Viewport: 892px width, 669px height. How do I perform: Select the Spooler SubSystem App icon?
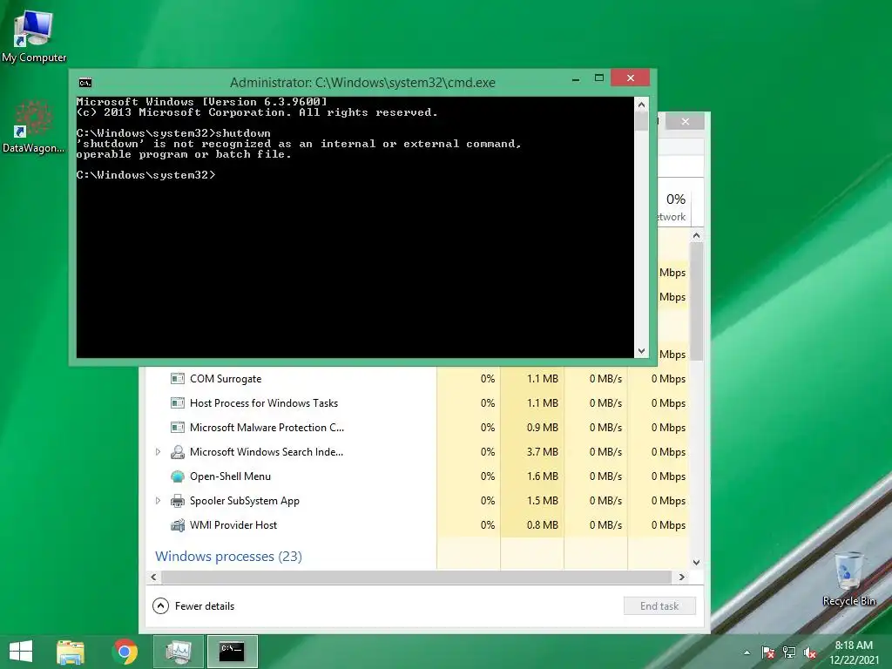178,501
